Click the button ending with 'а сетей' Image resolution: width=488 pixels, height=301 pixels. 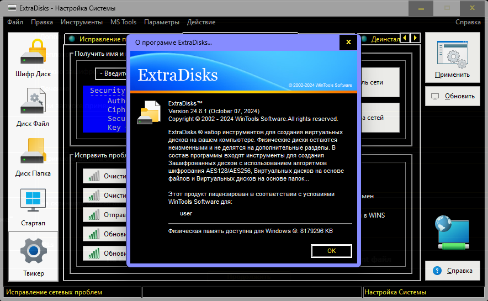(x=380, y=118)
